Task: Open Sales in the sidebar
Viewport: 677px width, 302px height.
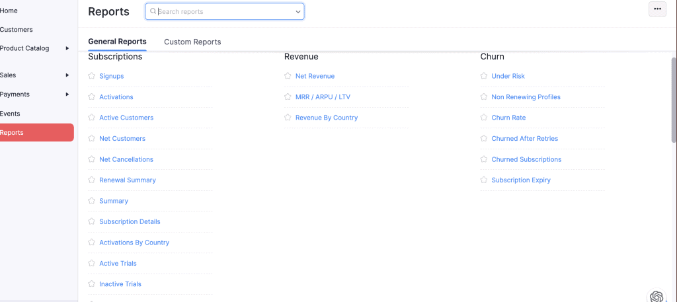Action: pos(8,75)
